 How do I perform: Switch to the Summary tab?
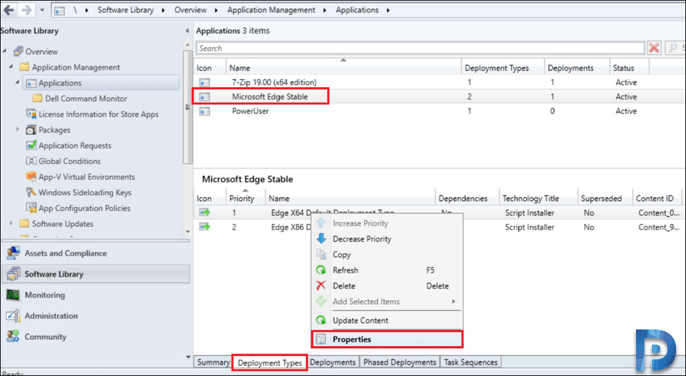click(x=213, y=363)
